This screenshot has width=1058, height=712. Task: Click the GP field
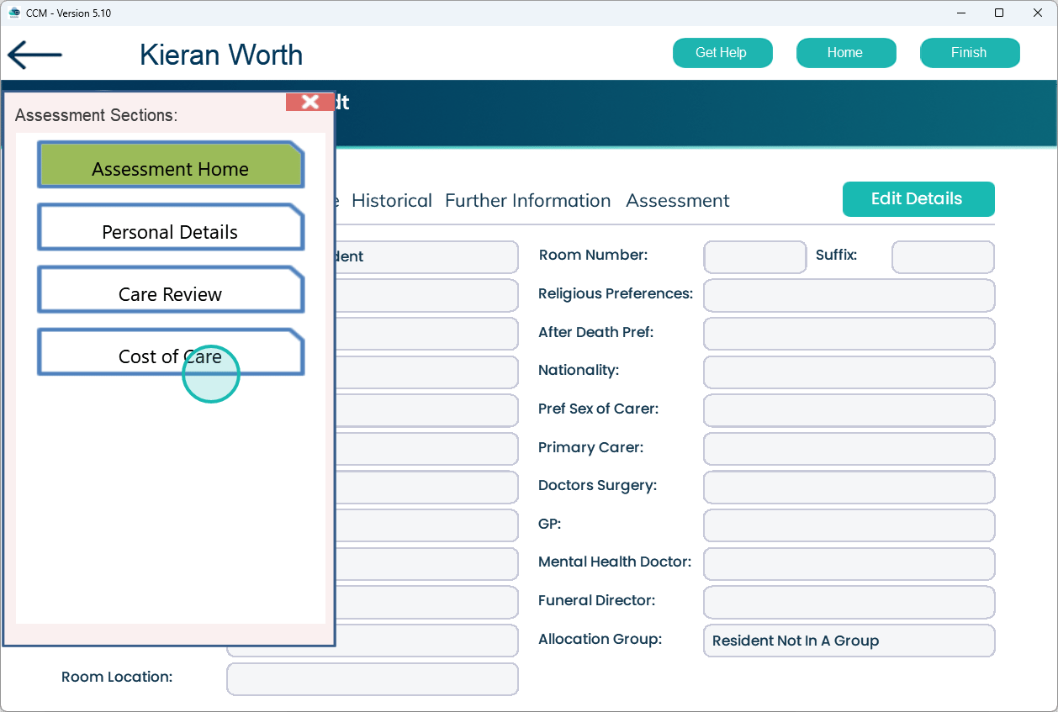click(x=849, y=526)
